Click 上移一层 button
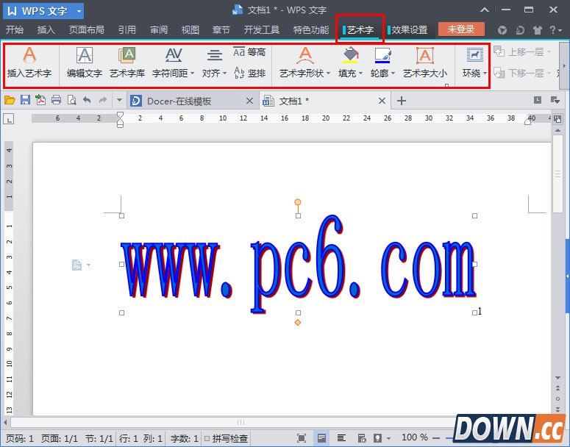Image resolution: width=570 pixels, height=447 pixels. [x=522, y=52]
